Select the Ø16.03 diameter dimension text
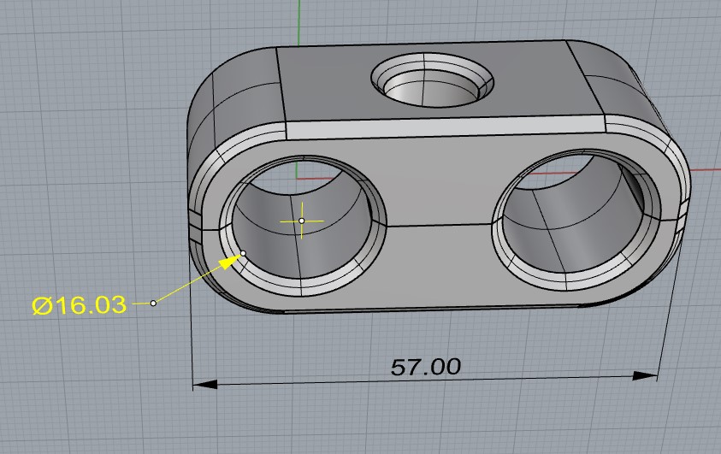This screenshot has width=721, height=454. pos(79,305)
